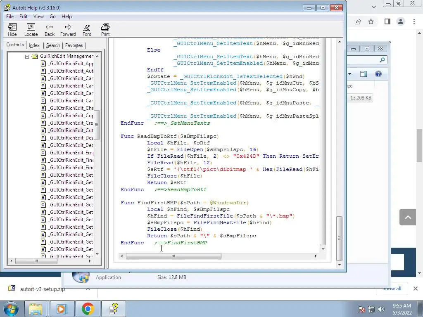This screenshot has height=317, width=423.
Task: Click the code box horizontal scrollbar thumb
Action: [x=173, y=256]
